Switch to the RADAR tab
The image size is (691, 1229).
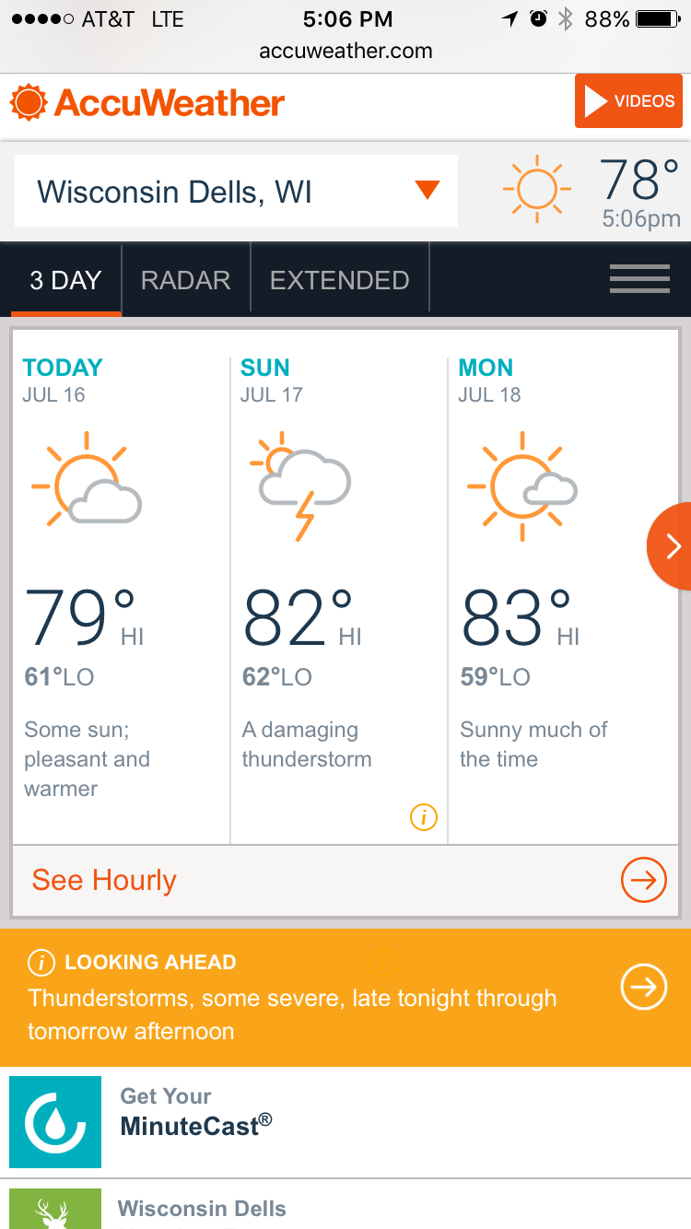click(185, 280)
